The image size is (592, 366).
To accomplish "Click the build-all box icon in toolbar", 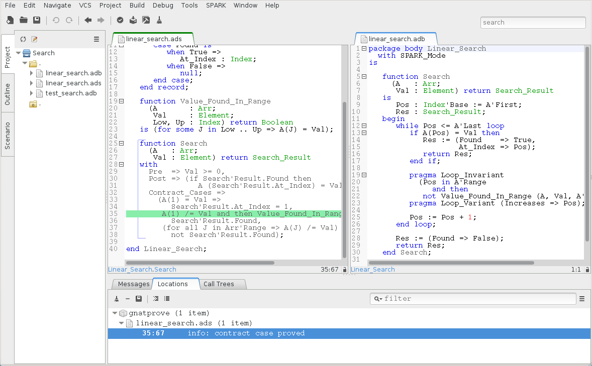I will point(133,21).
